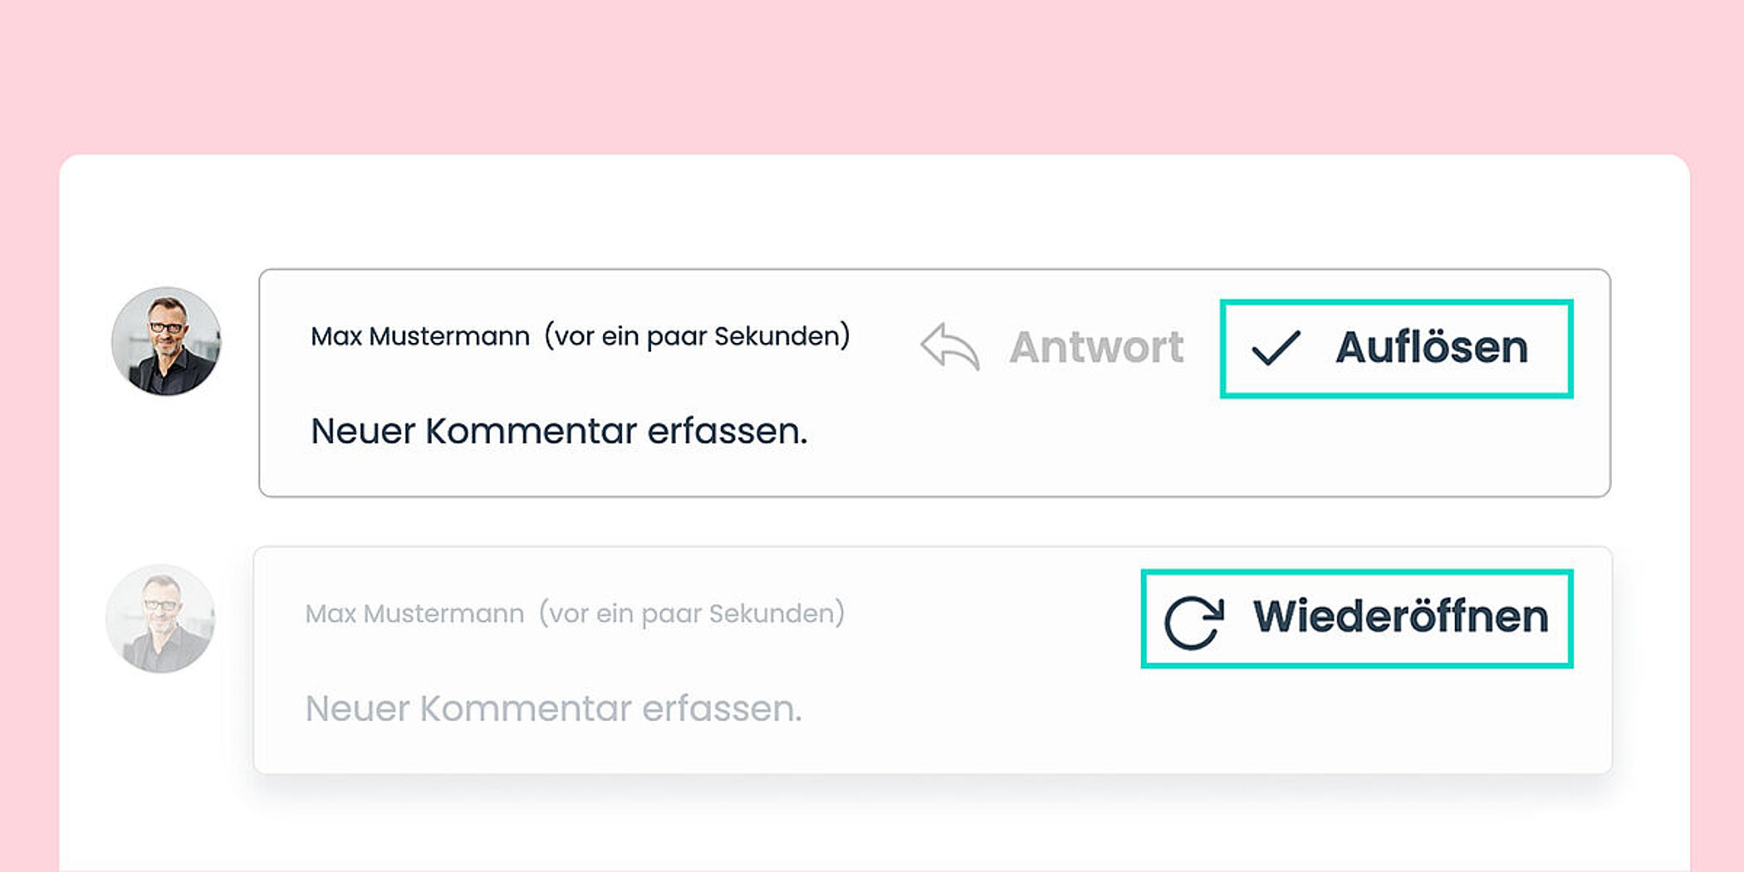The height and width of the screenshot is (872, 1744).
Task: Click the resolved comment timestamp text
Action: click(x=692, y=614)
